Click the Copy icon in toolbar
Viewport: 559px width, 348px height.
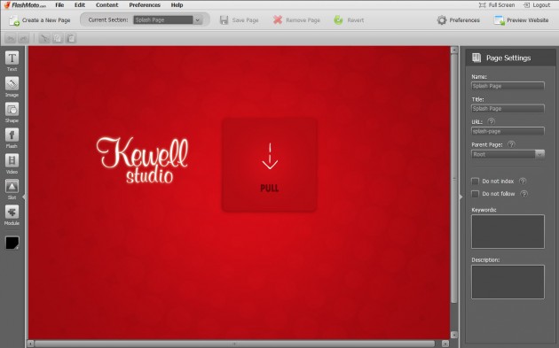coord(58,38)
